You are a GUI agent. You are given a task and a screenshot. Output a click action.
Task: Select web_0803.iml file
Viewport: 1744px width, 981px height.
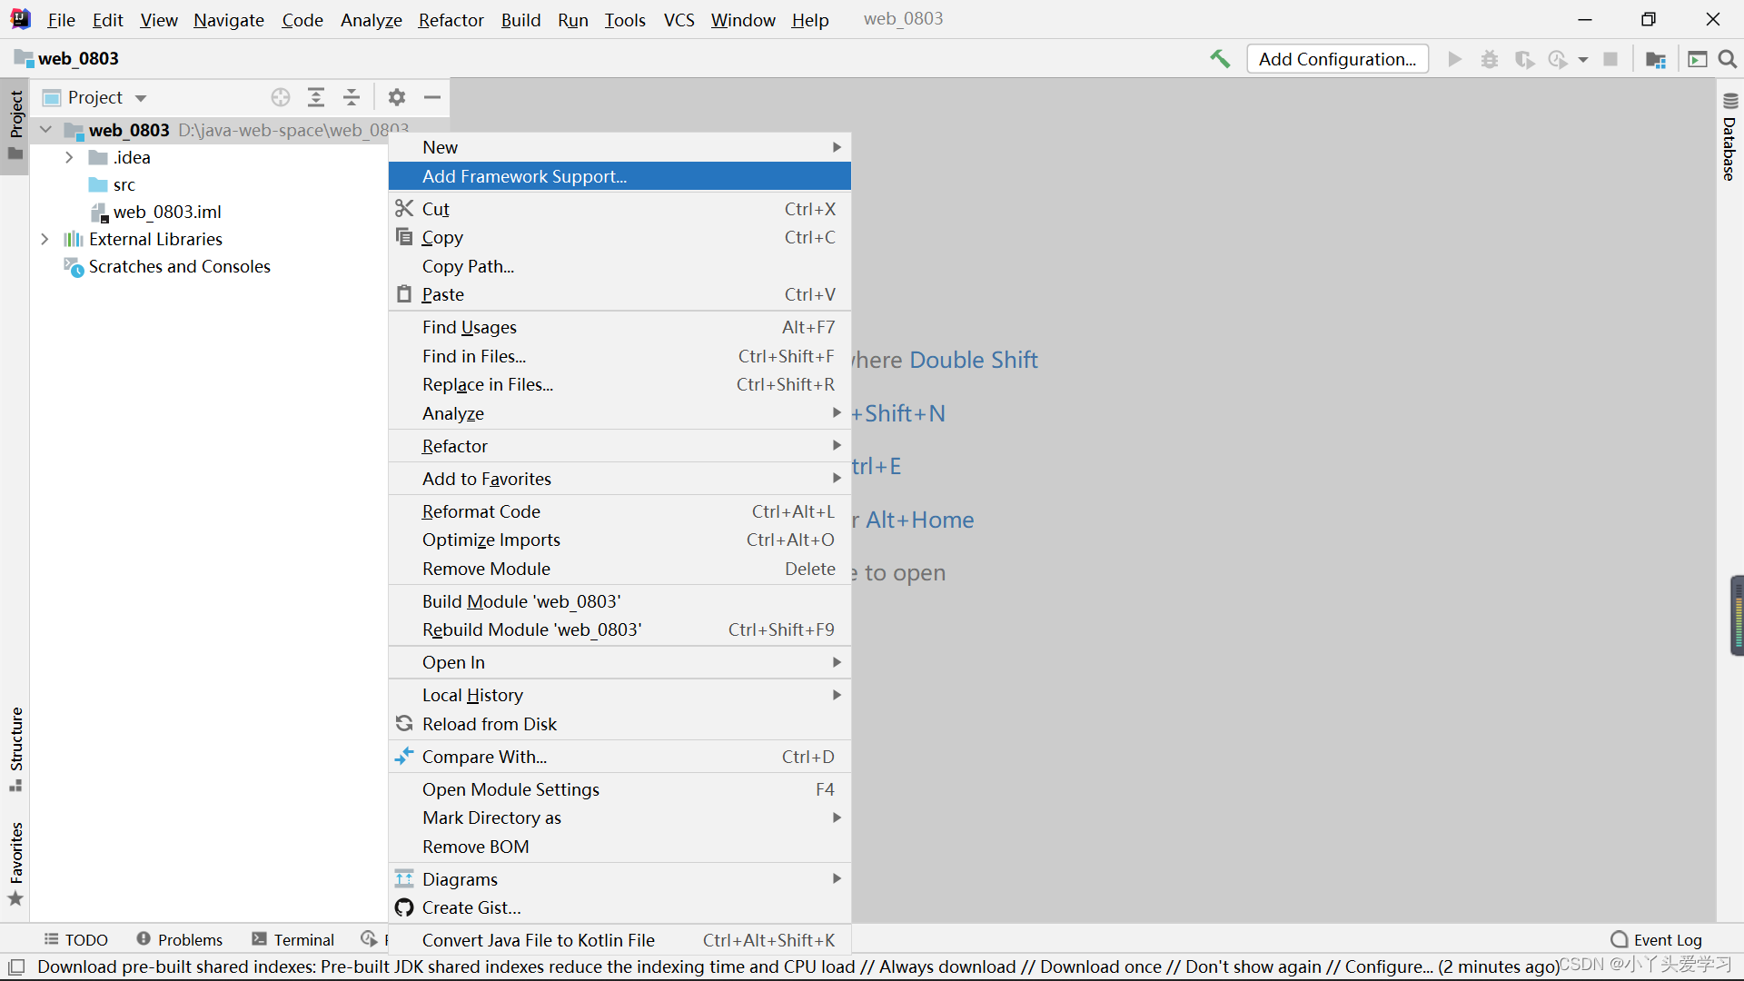(x=167, y=212)
